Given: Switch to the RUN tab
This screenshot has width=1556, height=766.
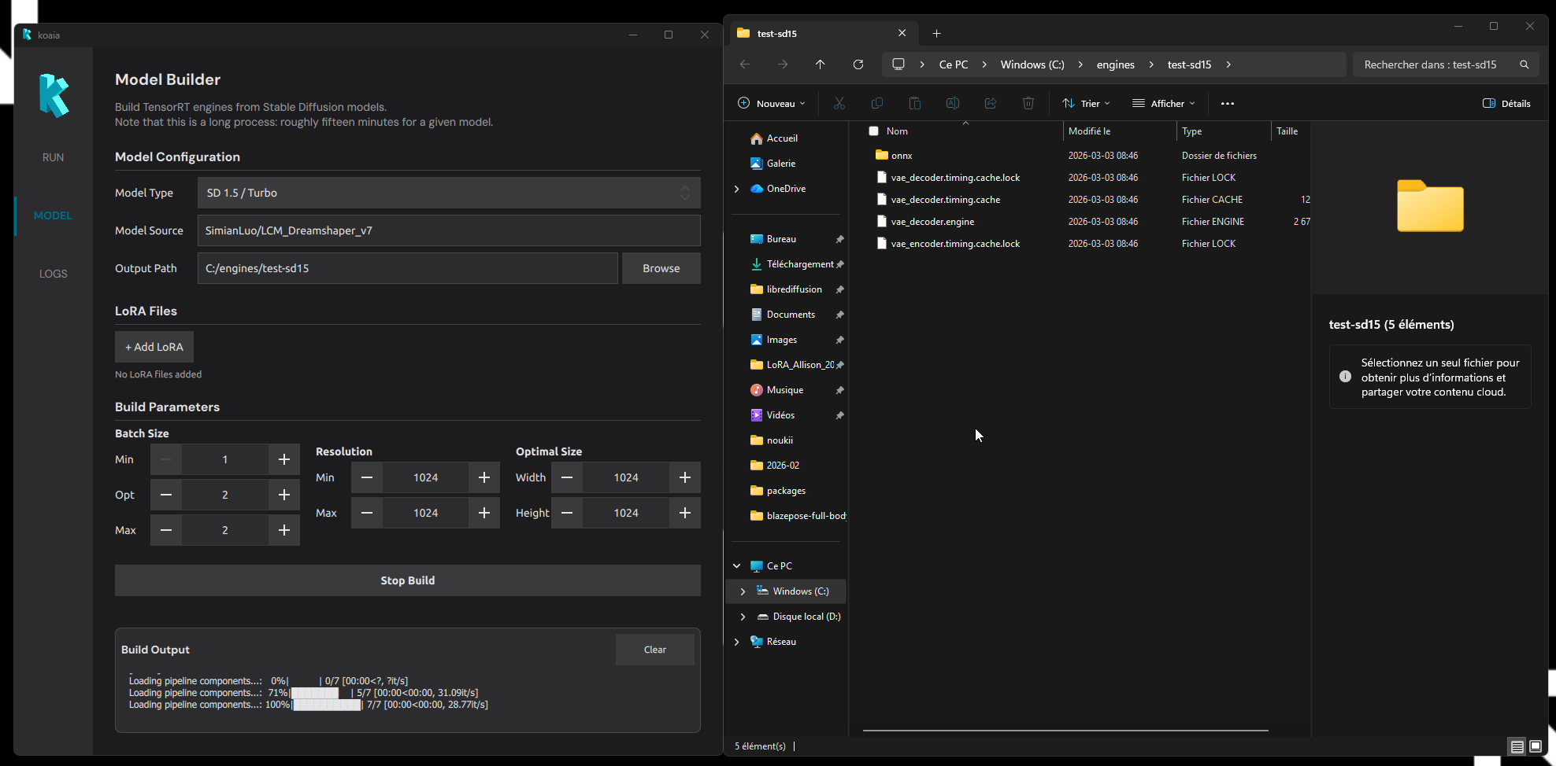Looking at the screenshot, I should pyautogui.click(x=53, y=157).
